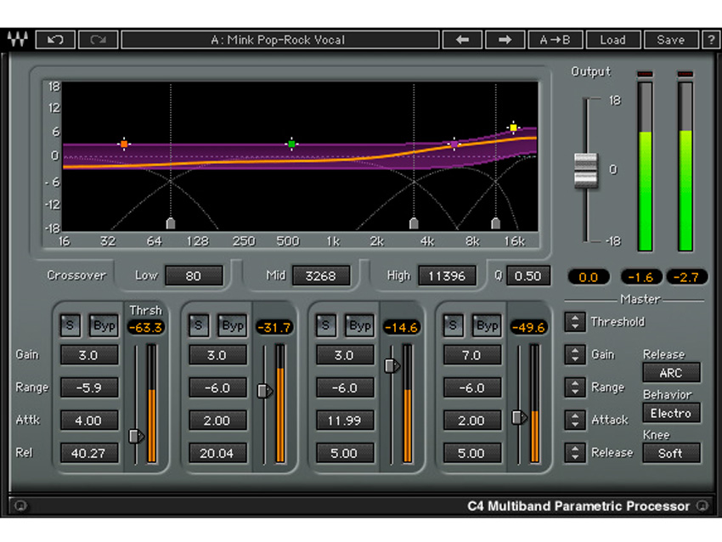Bypass band 3 with Byp button
Image resolution: width=722 pixels, height=542 pixels.
point(359,325)
